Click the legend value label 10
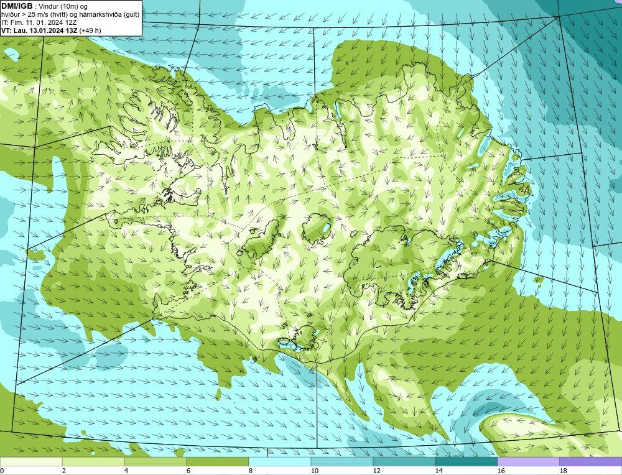622x475 pixels. (x=314, y=471)
